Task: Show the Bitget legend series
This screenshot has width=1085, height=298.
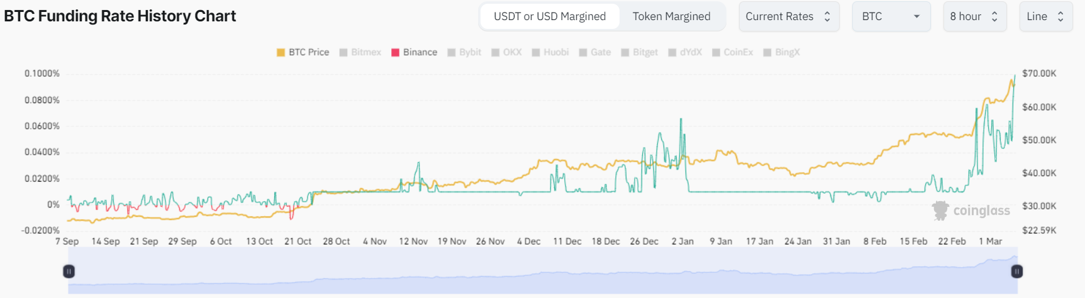Action: [x=640, y=52]
